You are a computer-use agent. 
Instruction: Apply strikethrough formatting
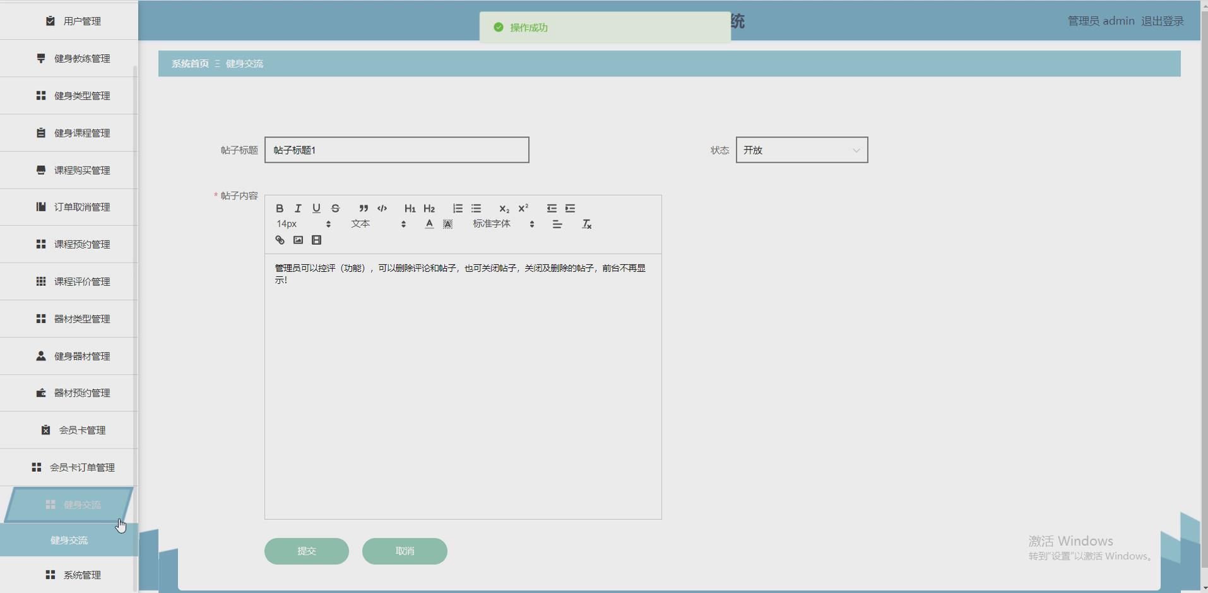(x=335, y=208)
